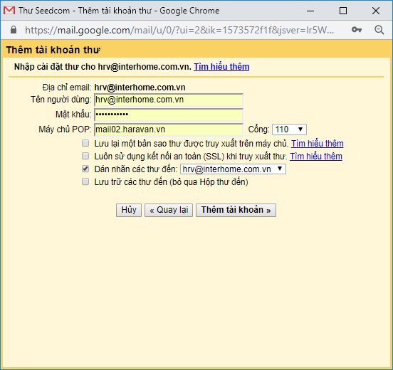
Task: Click the Máy chủ POP server field
Action: click(x=169, y=129)
